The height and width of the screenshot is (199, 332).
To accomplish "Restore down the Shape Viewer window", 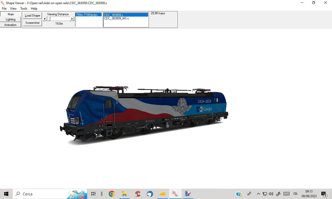I will [314, 3].
